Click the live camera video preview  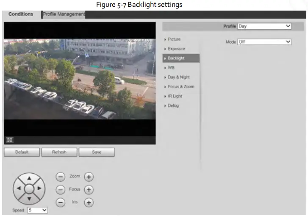click(x=80, y=79)
